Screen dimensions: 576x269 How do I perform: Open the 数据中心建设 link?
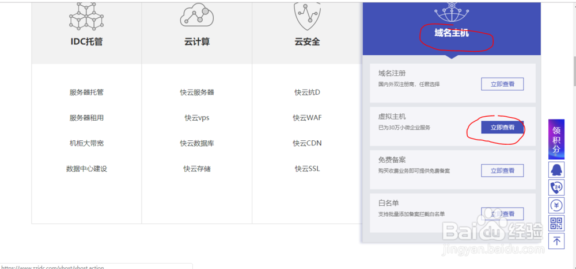86,169
